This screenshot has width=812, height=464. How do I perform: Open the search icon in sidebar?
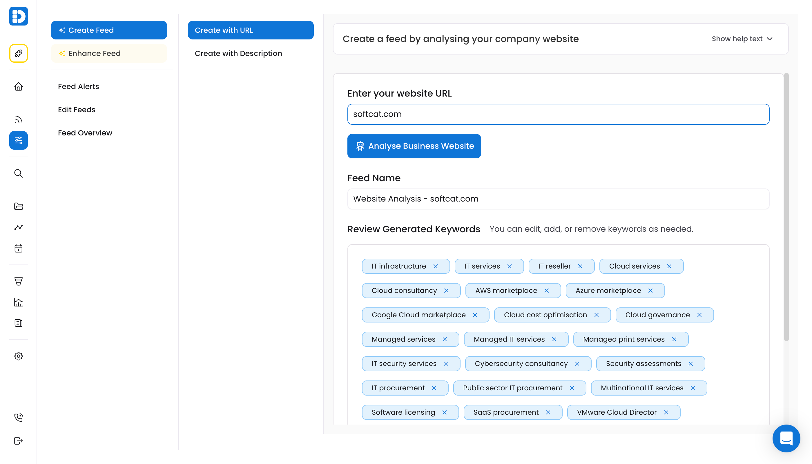click(x=19, y=173)
